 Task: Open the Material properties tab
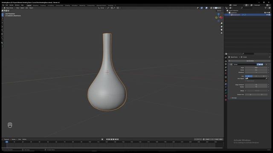[x=226, y=96]
